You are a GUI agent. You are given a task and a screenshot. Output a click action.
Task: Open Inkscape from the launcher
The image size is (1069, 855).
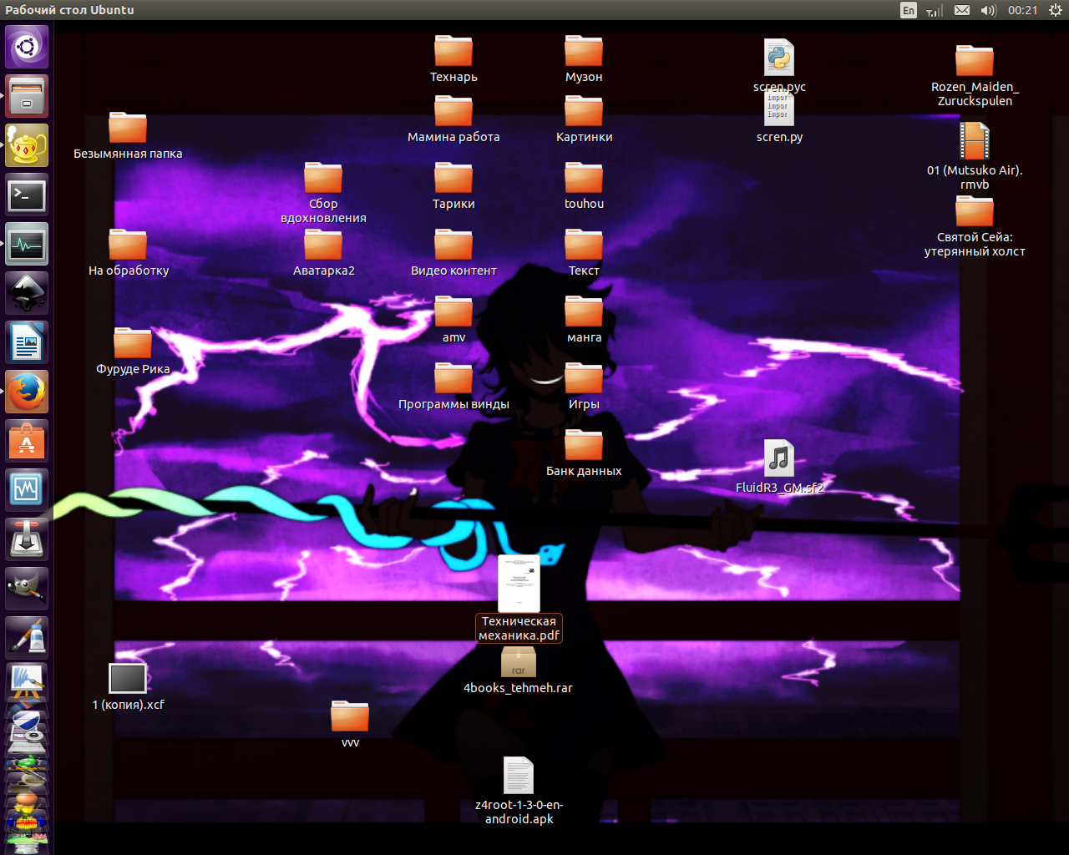coord(27,294)
